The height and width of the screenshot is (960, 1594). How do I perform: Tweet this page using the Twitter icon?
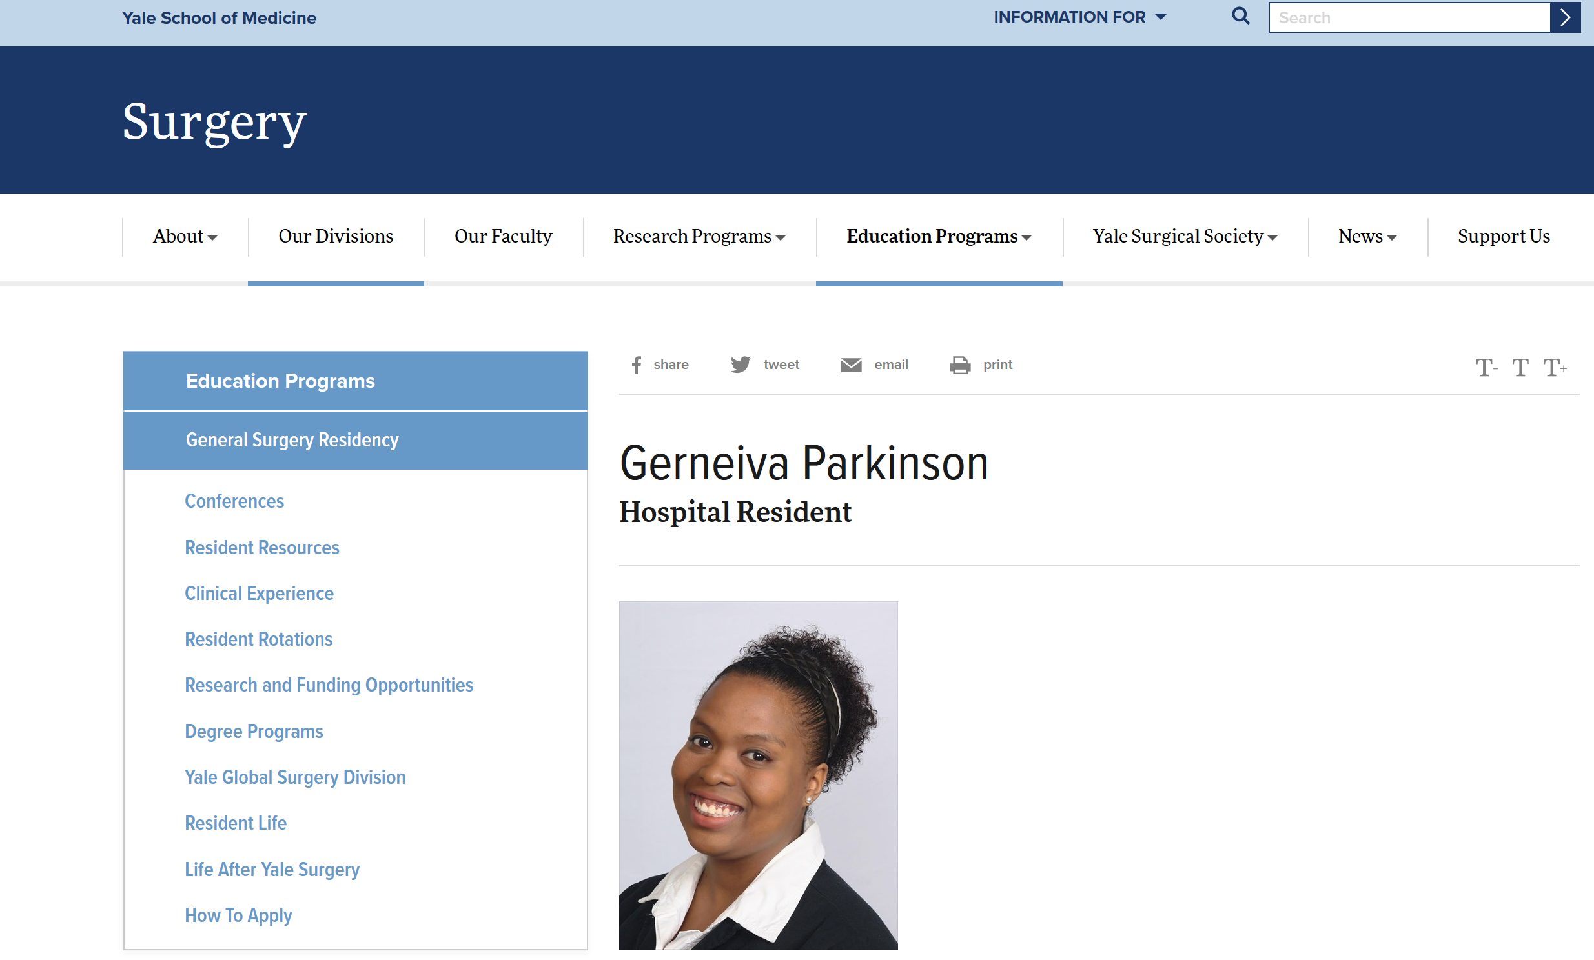point(740,365)
